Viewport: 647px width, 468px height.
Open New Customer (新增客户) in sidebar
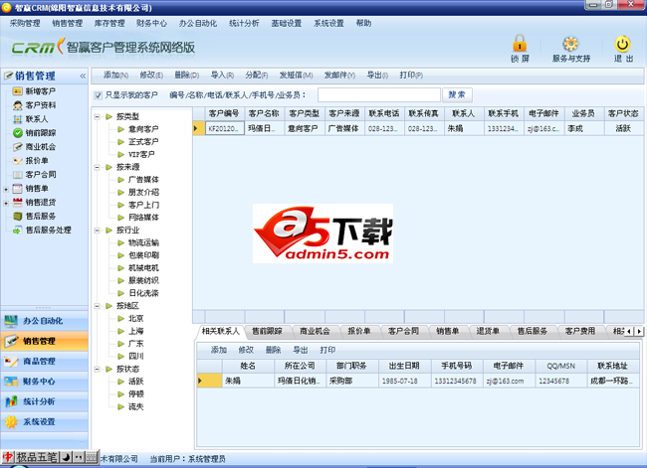[40, 91]
